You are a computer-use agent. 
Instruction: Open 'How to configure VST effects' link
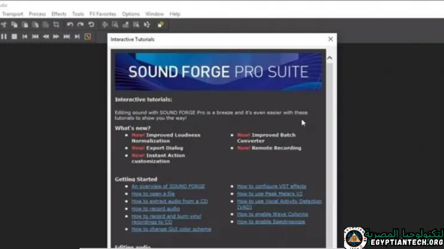(271, 186)
